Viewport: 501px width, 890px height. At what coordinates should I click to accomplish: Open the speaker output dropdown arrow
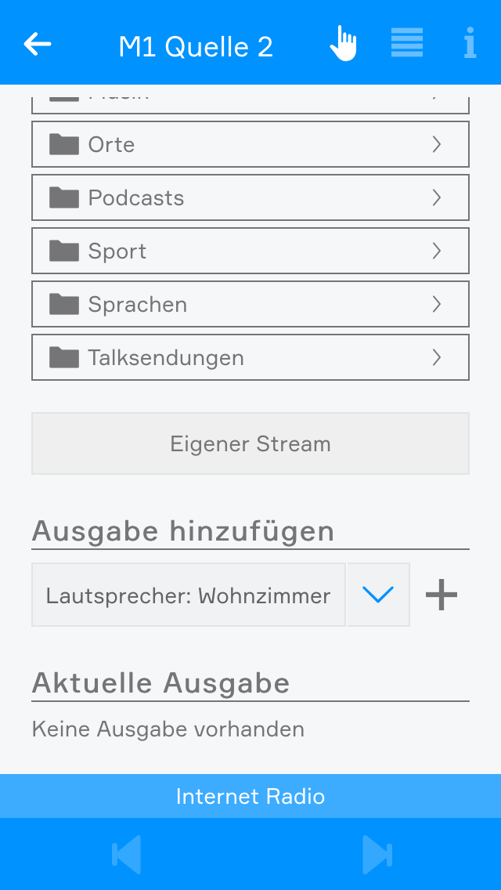378,595
